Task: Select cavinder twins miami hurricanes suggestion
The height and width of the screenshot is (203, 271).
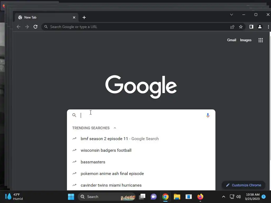Action: click(x=141, y=185)
